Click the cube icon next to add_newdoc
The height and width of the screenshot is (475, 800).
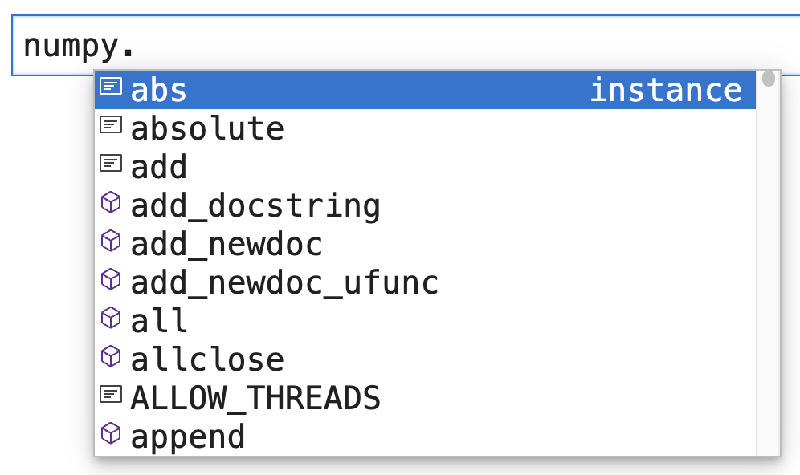110,241
